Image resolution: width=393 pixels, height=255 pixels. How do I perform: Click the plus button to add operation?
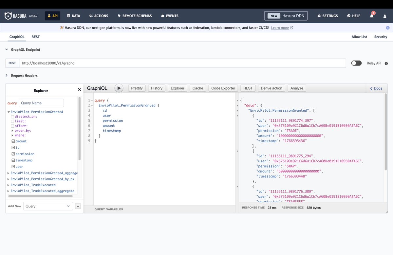pyautogui.click(x=78, y=206)
